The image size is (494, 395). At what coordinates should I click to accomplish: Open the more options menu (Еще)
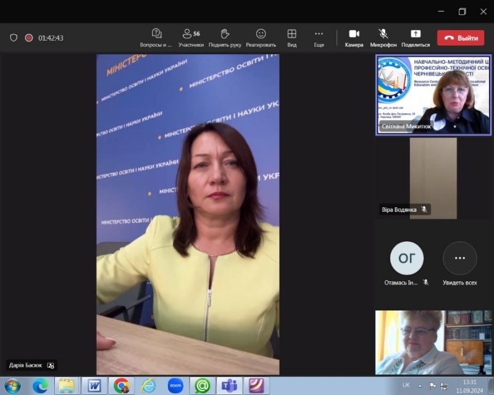click(319, 37)
